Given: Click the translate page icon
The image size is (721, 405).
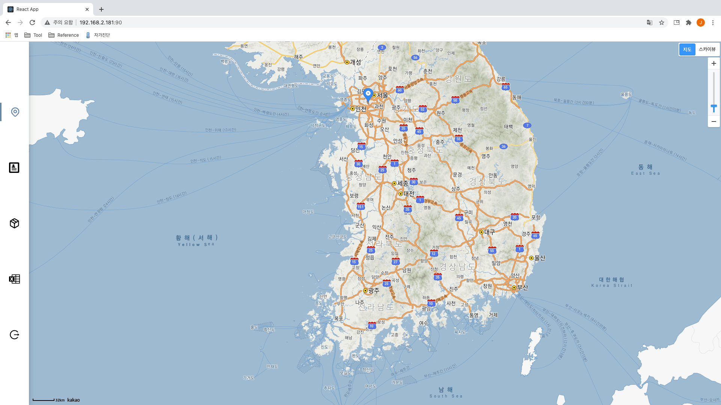Looking at the screenshot, I should [x=650, y=22].
